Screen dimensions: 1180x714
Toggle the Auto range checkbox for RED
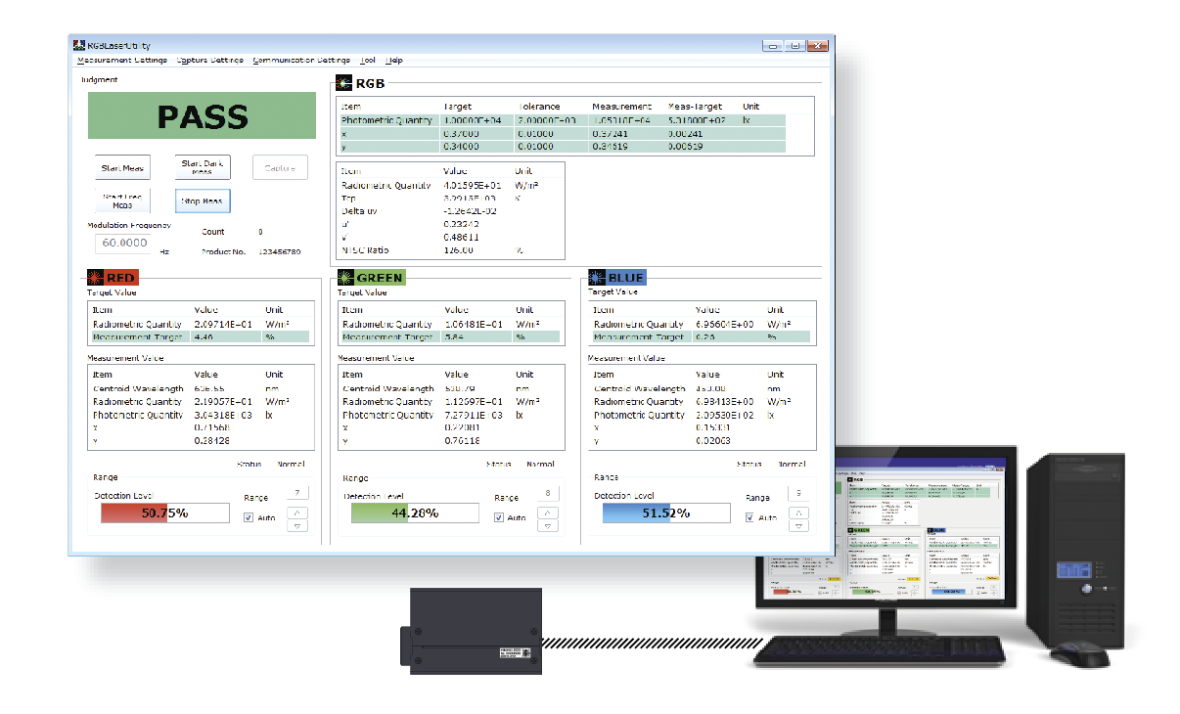pos(250,517)
